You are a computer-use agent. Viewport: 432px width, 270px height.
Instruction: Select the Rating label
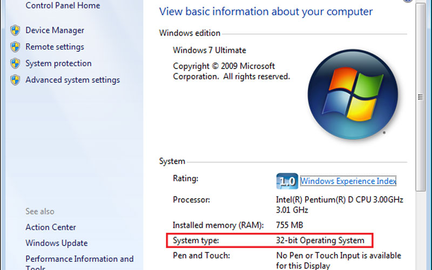[185, 178]
